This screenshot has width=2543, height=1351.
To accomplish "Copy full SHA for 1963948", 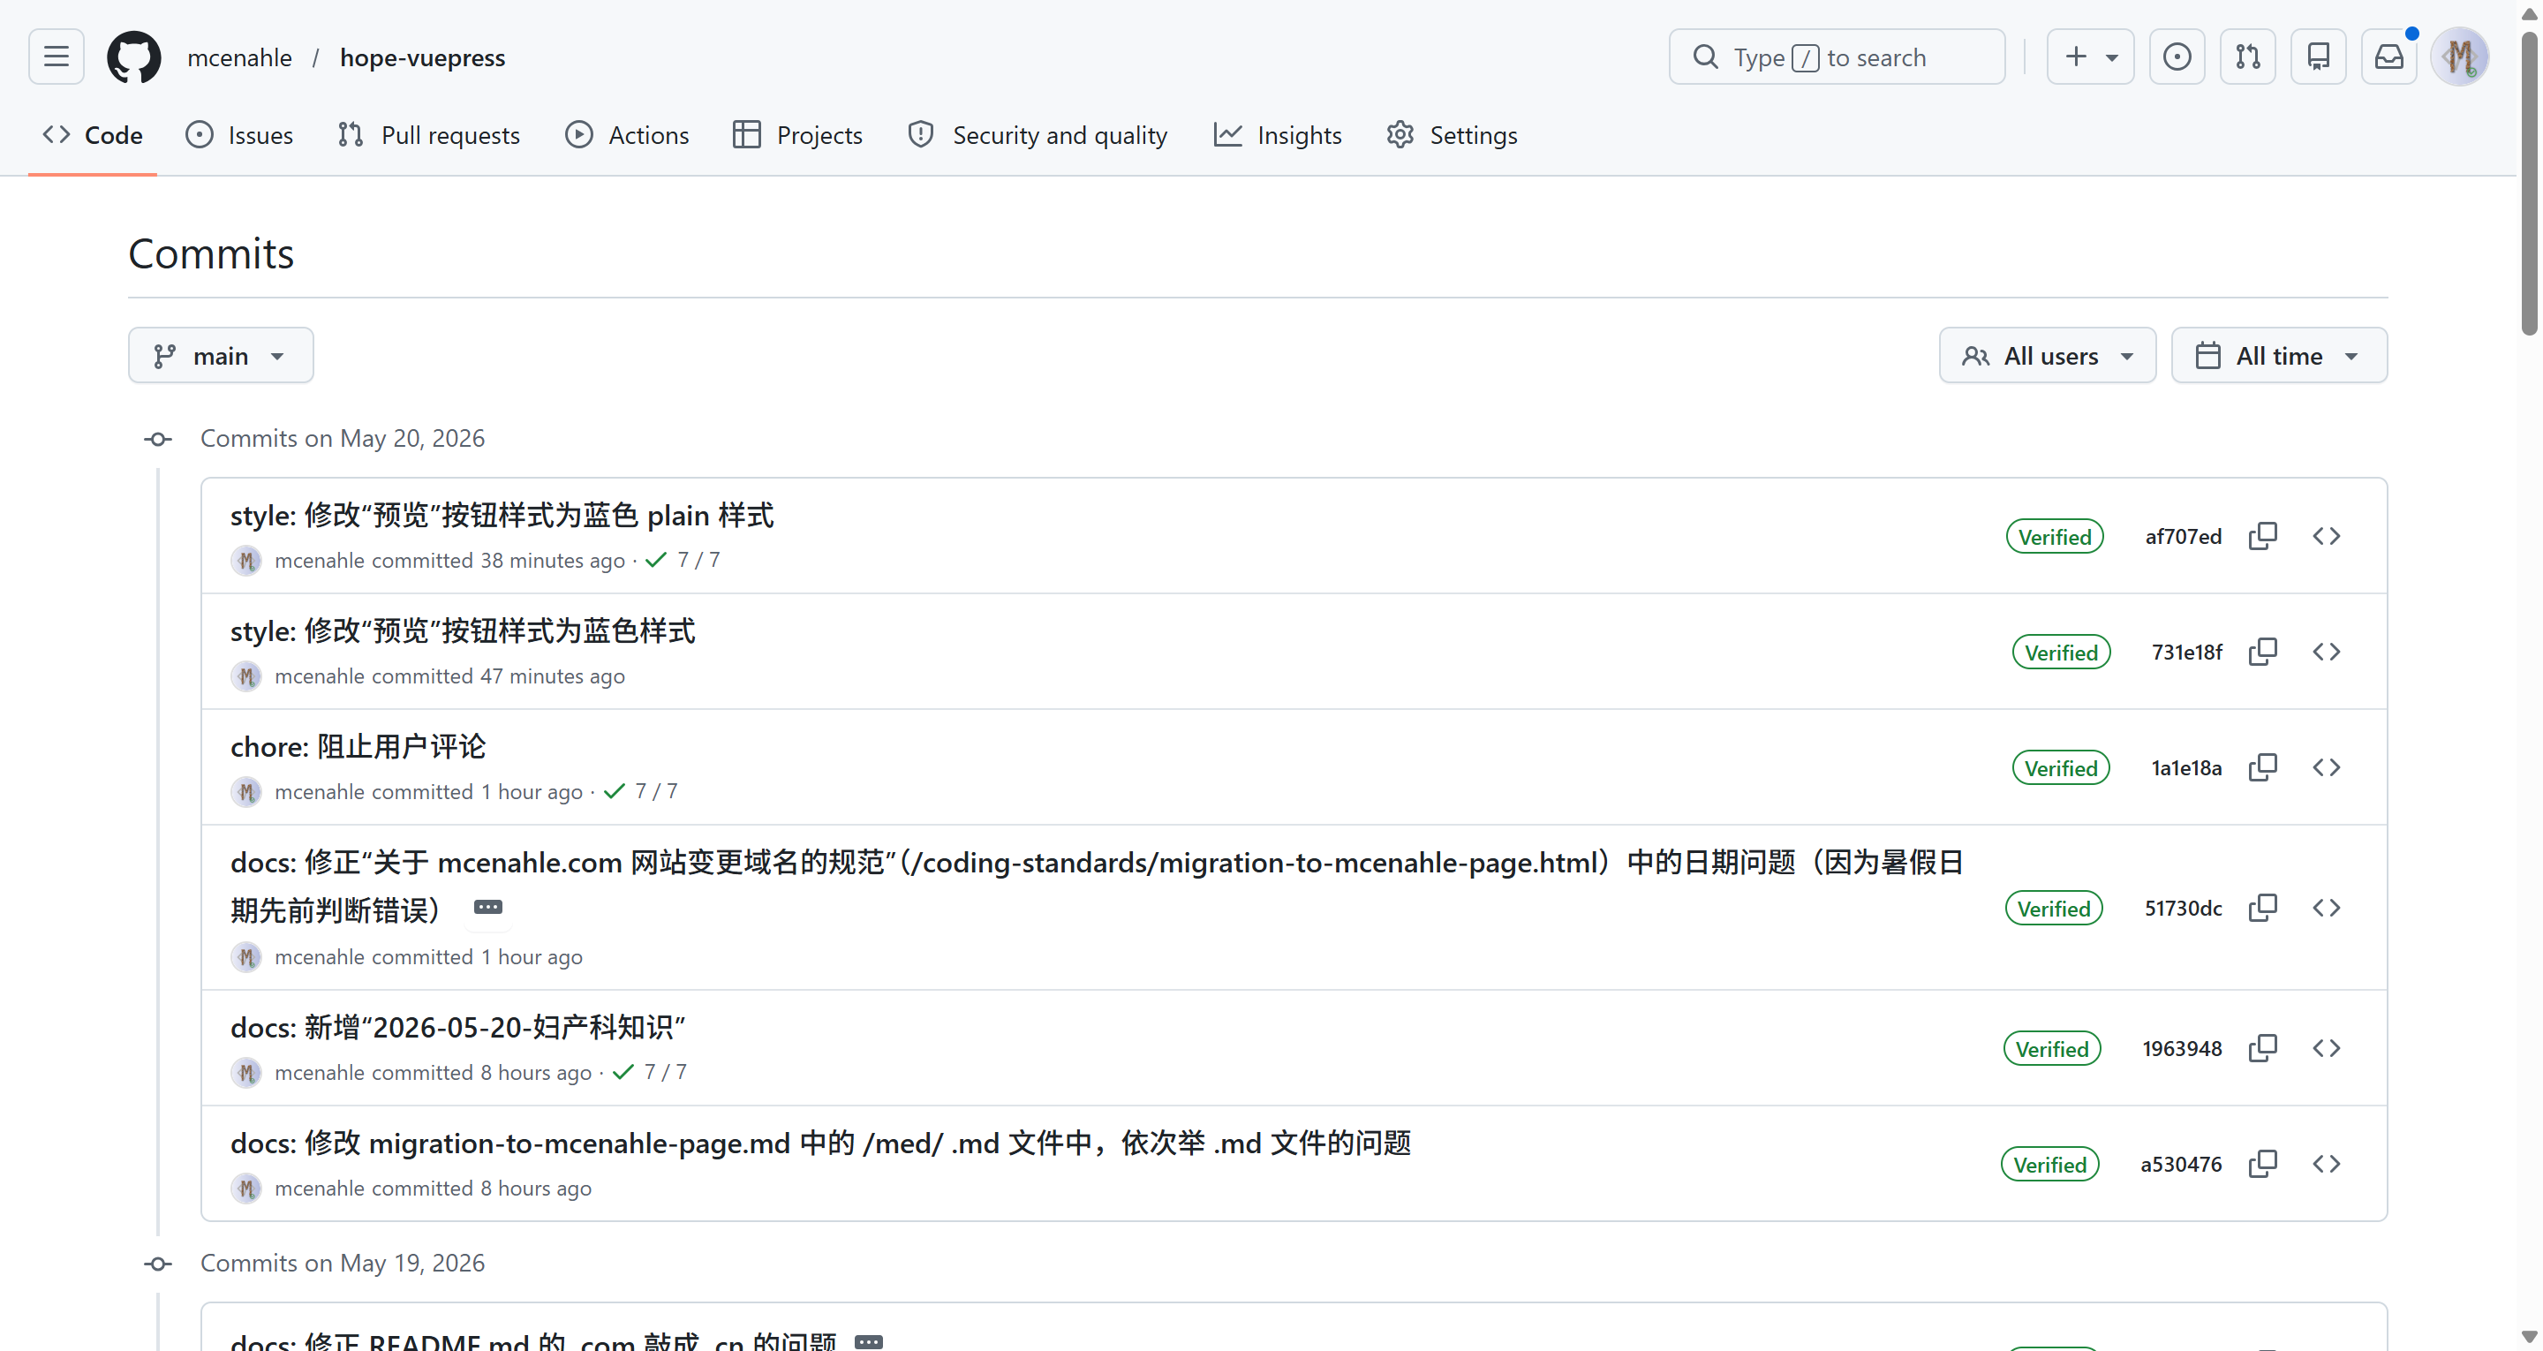I will 2262,1048.
